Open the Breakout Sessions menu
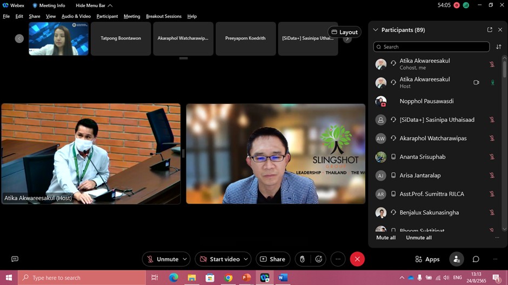Screen dimensions: 508x285 (x=163, y=16)
